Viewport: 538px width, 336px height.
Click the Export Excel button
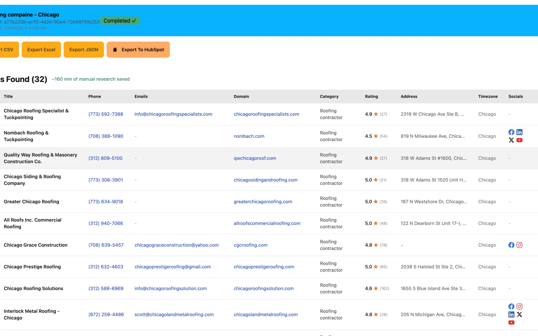[41, 50]
